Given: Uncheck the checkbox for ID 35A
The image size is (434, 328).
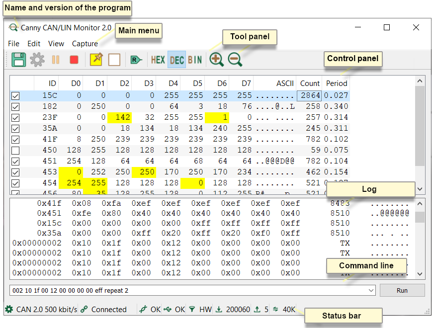Looking at the screenshot, I should pos(15,129).
